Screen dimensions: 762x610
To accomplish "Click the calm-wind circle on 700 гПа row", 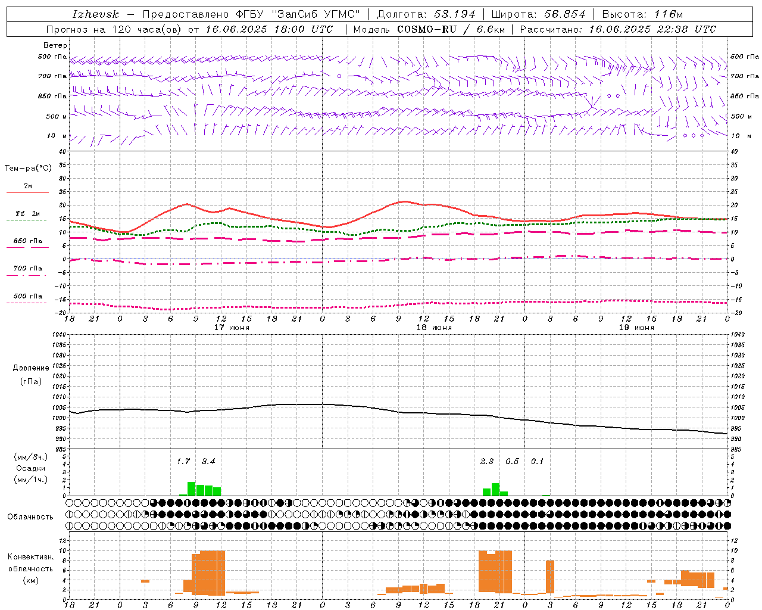I will point(339,76).
